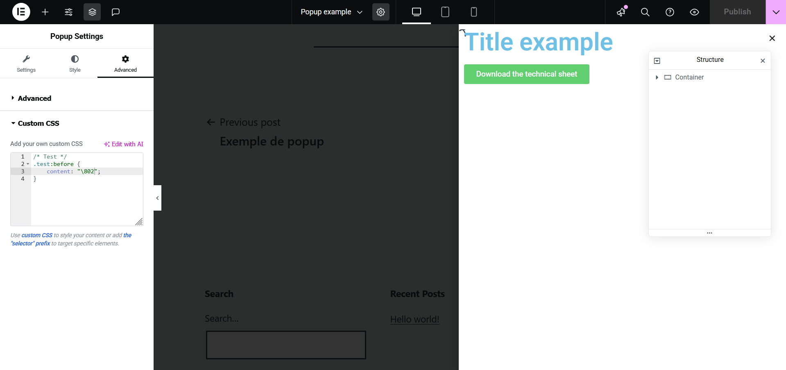Switch to desktop device view
The image size is (786, 370).
pyautogui.click(x=417, y=12)
